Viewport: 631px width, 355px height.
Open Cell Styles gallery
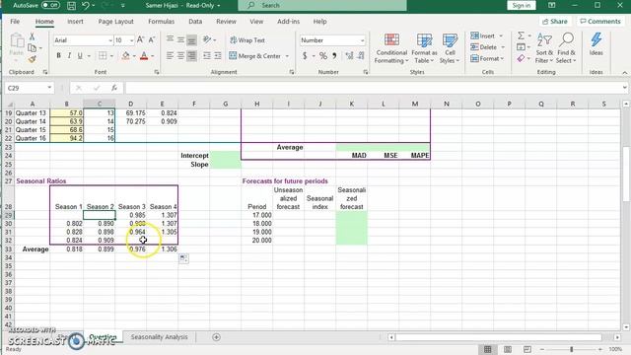click(x=450, y=48)
